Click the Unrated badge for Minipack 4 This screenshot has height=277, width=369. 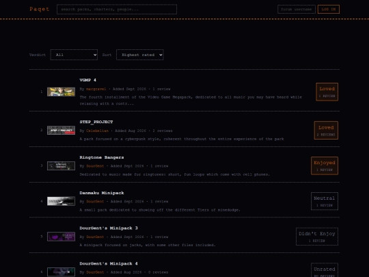[x=325, y=270]
